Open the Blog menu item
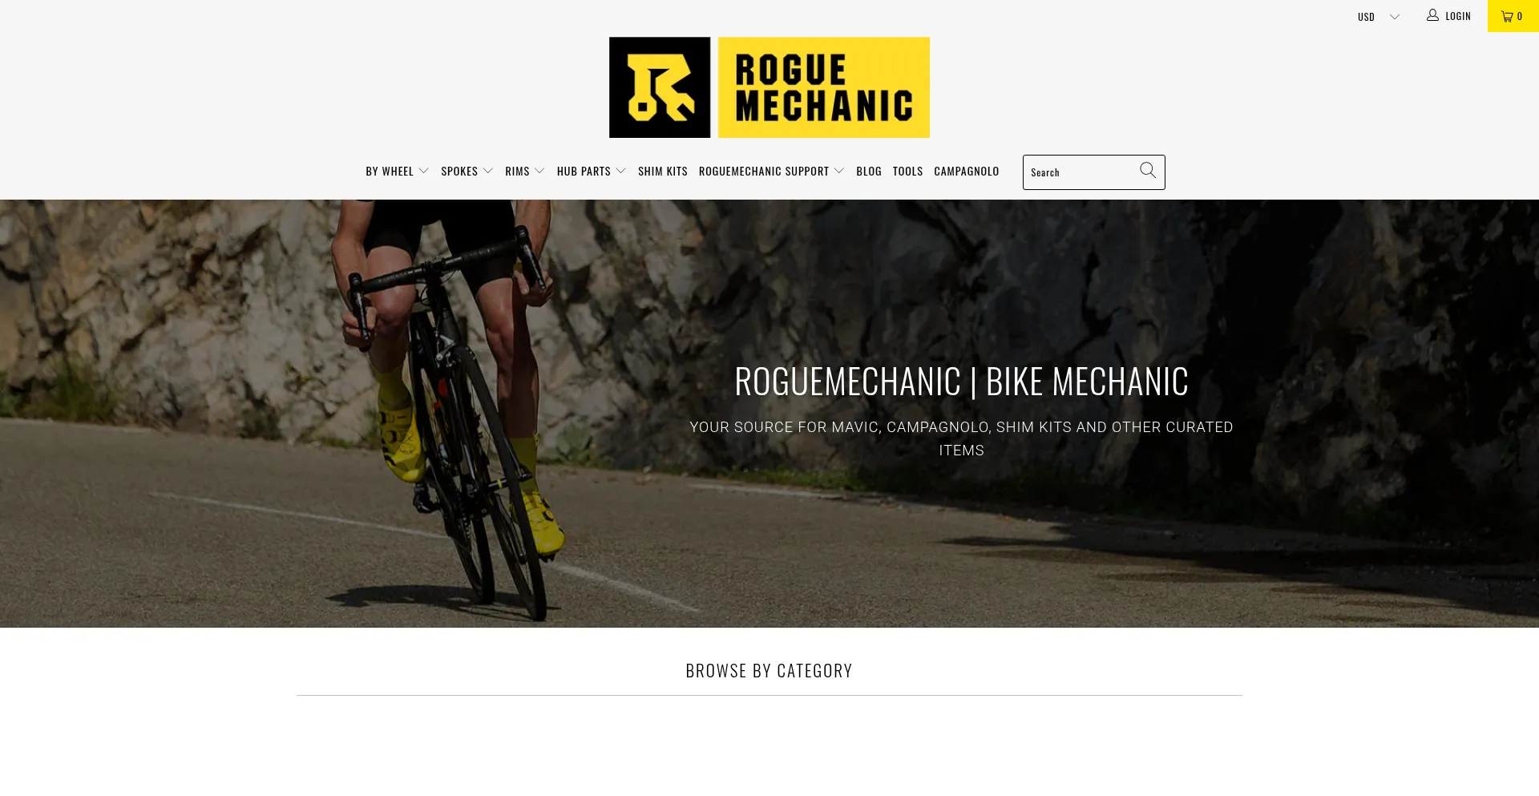Screen dimensions: 1539x796 [869, 172]
